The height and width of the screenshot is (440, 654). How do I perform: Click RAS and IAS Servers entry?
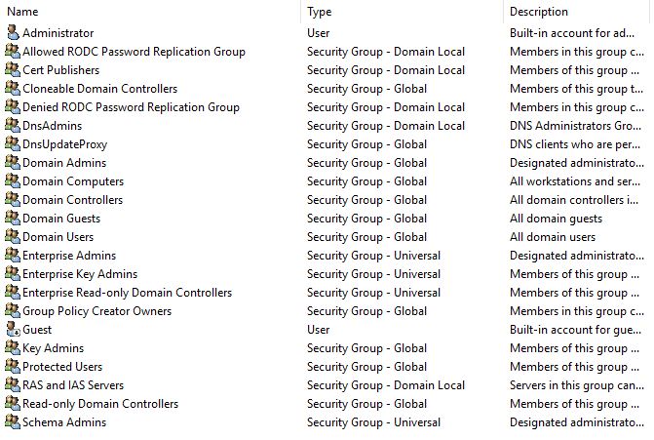click(73, 385)
